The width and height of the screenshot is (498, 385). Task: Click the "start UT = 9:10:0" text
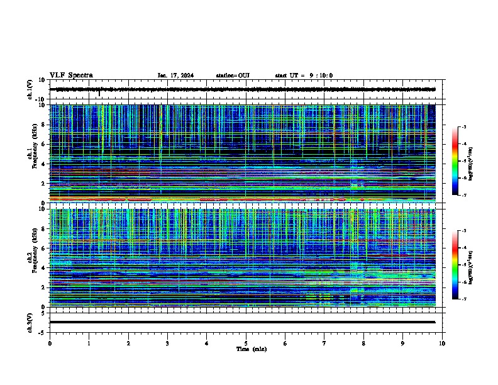304,75
